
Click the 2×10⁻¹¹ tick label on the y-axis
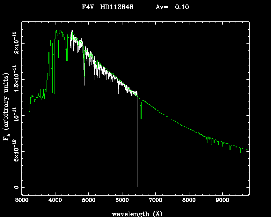click(x=15, y=43)
